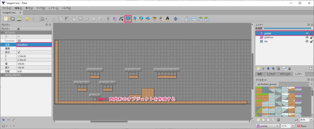Undo the last action
The width and height of the screenshot is (314, 129).
pos(27,19)
